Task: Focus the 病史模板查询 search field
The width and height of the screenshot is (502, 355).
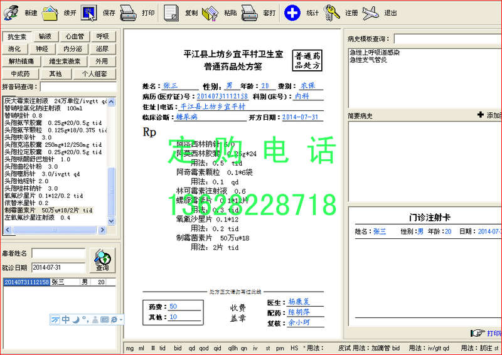Action: tap(447, 39)
